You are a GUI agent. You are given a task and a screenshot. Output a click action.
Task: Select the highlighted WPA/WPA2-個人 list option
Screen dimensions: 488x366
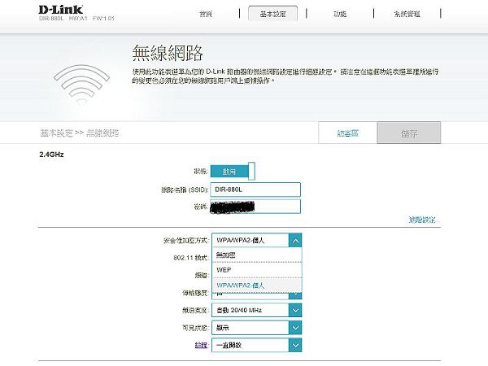tap(257, 285)
